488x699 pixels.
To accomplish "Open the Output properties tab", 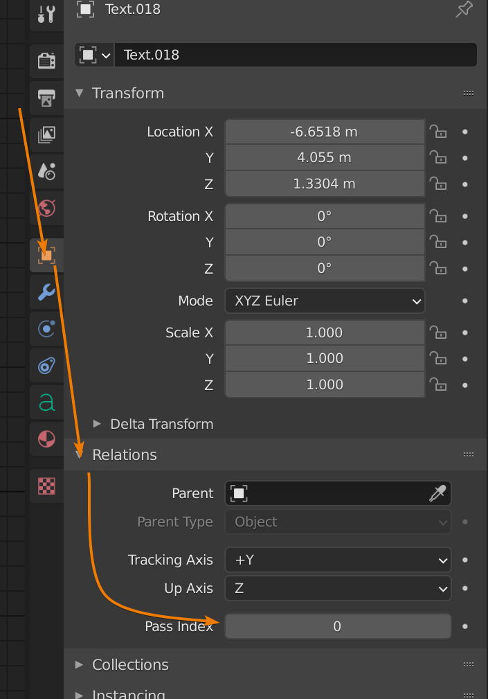I will tap(46, 98).
